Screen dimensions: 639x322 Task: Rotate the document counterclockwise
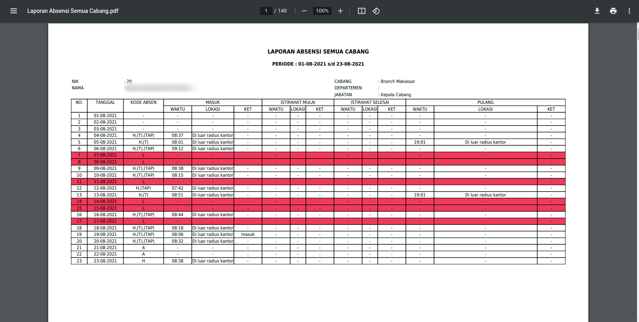[376, 11]
